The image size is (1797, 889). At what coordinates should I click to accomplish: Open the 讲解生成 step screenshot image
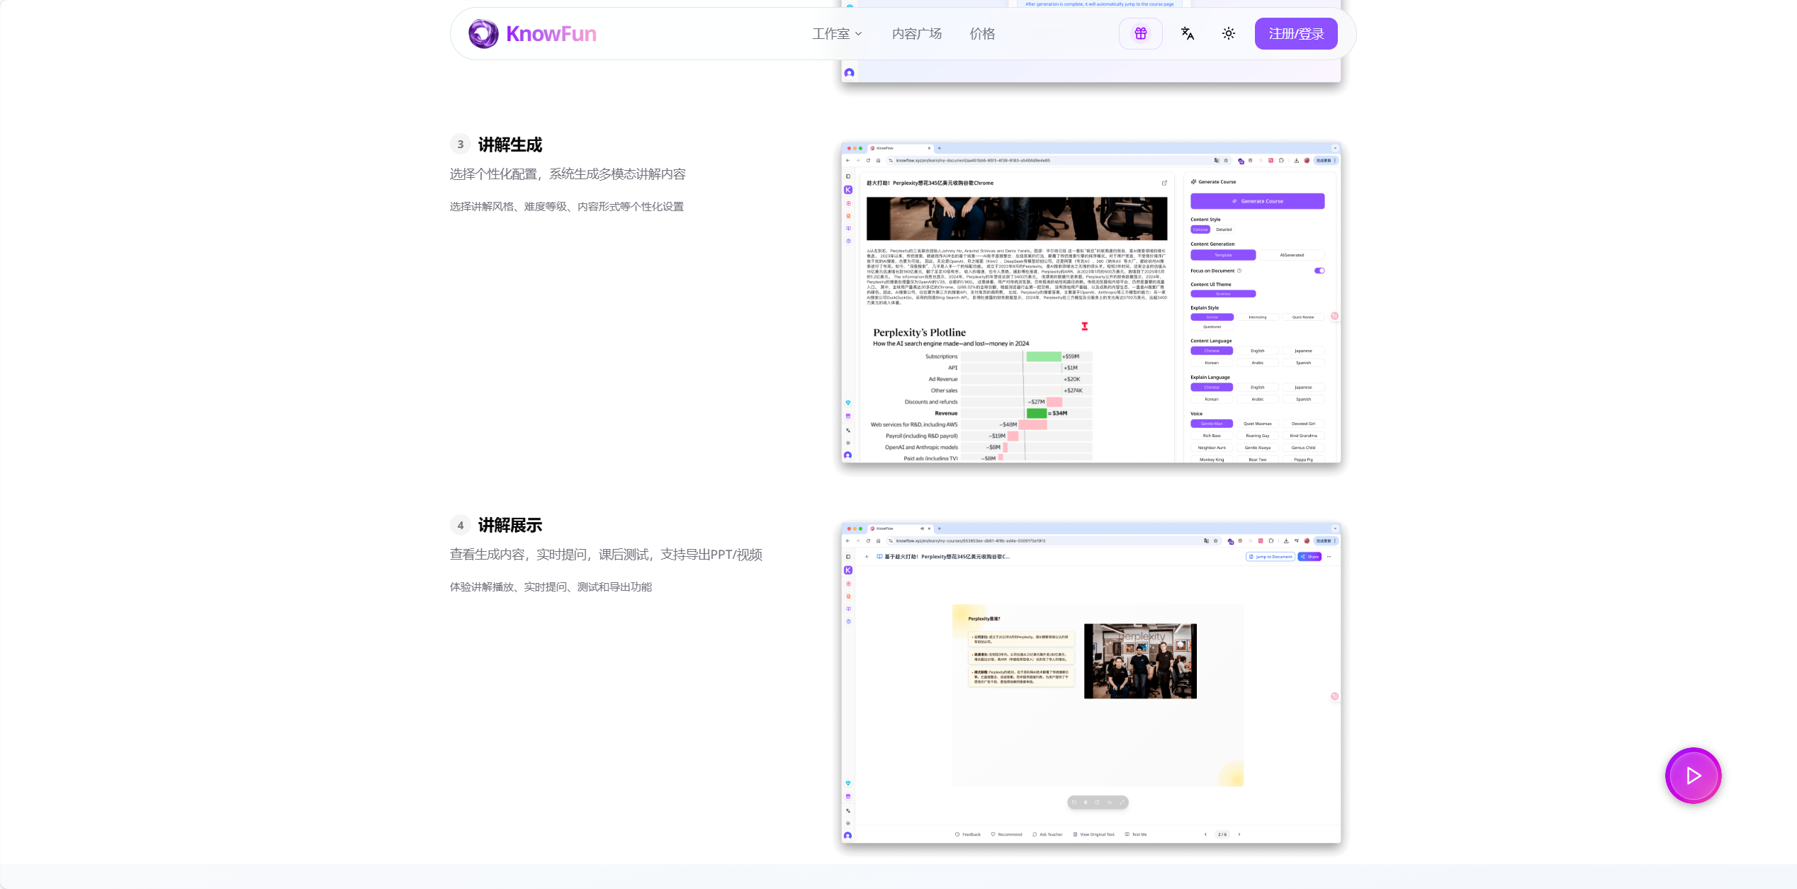(x=1091, y=303)
